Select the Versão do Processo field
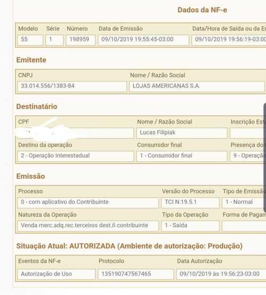Screen dimensions: 266x295 pyautogui.click(x=190, y=202)
